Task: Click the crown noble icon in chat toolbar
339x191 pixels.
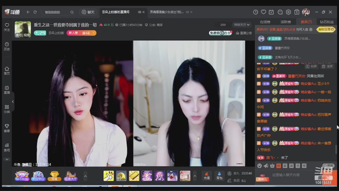Action: coord(272,166)
